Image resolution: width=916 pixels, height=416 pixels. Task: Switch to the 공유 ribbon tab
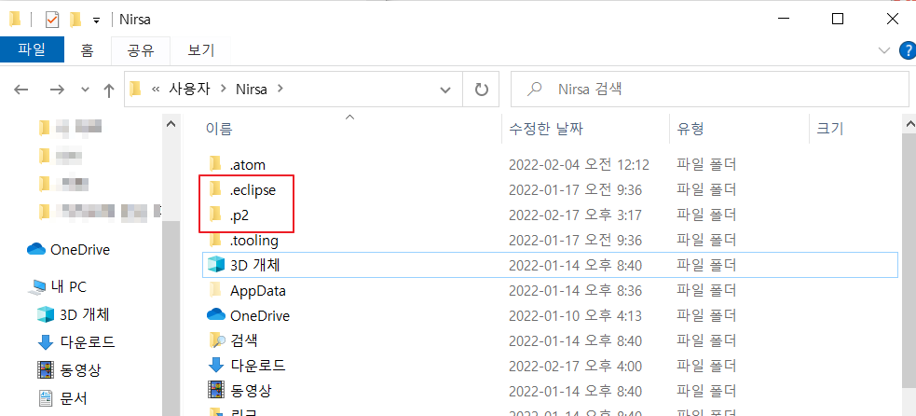tap(141, 49)
